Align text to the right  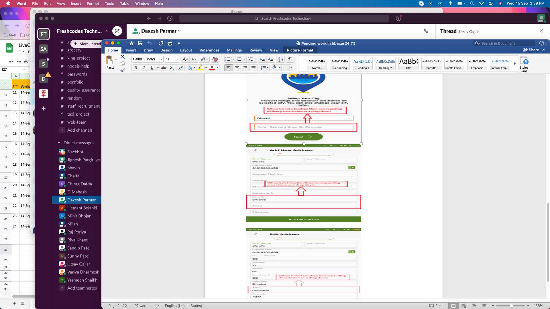pyautogui.click(x=245, y=68)
